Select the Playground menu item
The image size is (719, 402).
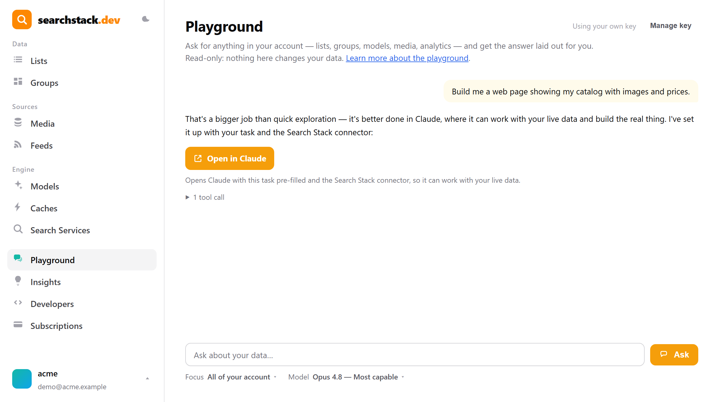click(82, 260)
